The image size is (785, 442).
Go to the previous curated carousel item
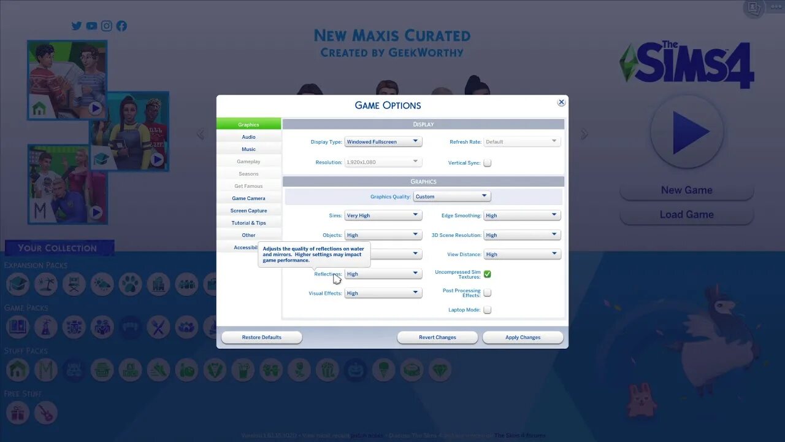pos(200,134)
